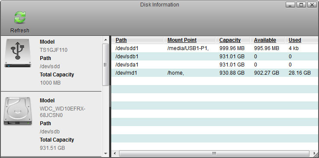Maximize the Disk Information window
Viewport: 319px width, 158px height.
pos(301,5)
